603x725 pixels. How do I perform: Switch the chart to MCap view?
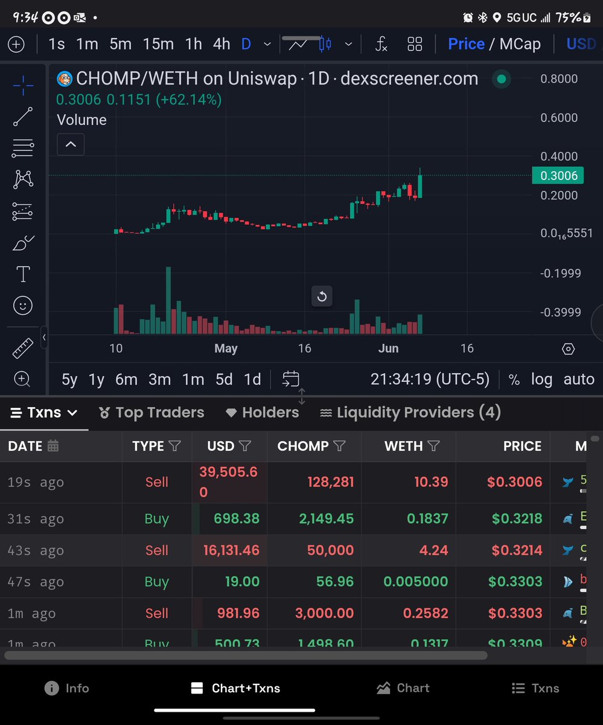tap(521, 43)
